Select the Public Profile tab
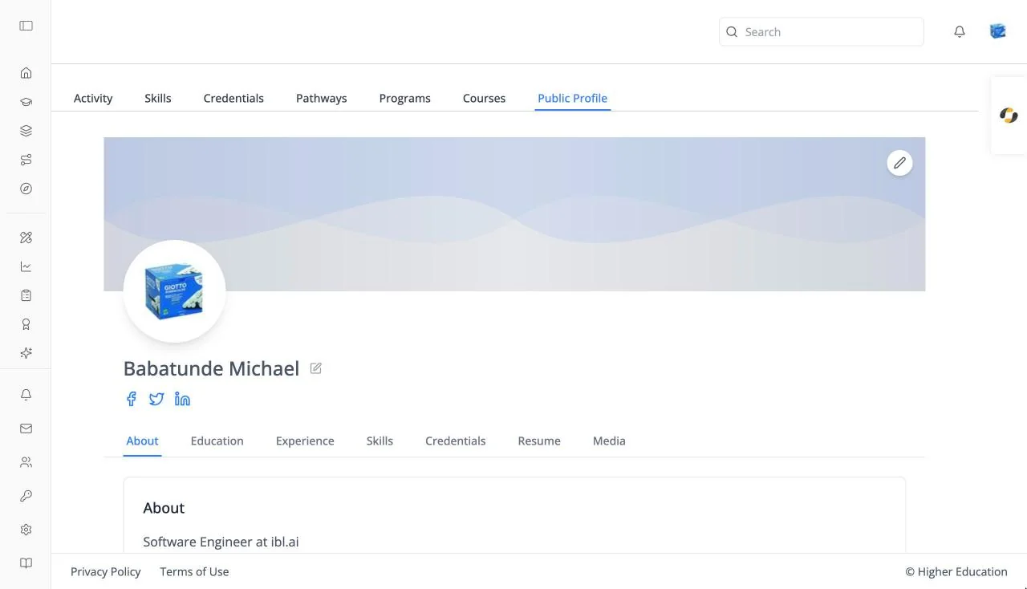1027x589 pixels. tap(573, 98)
